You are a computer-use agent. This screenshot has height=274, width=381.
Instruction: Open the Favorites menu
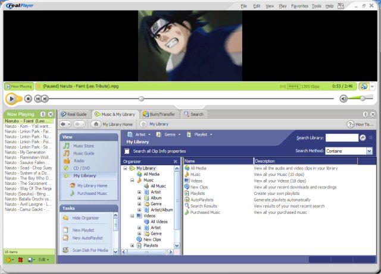click(x=299, y=6)
